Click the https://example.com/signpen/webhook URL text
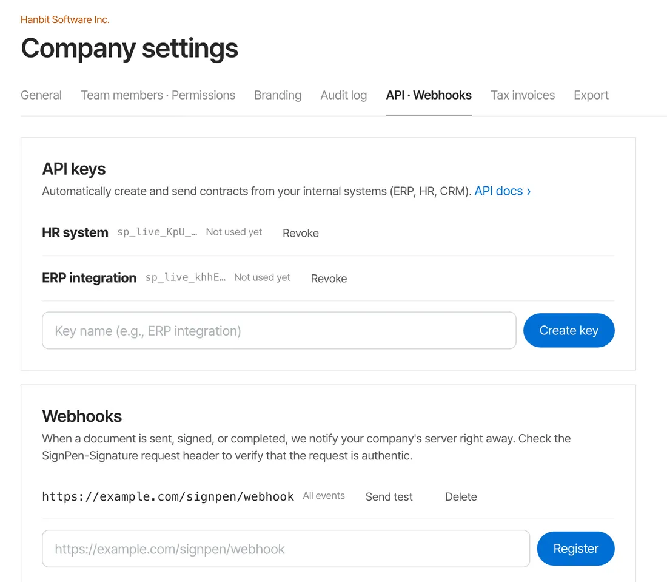Image resolution: width=667 pixels, height=582 pixels. click(168, 496)
